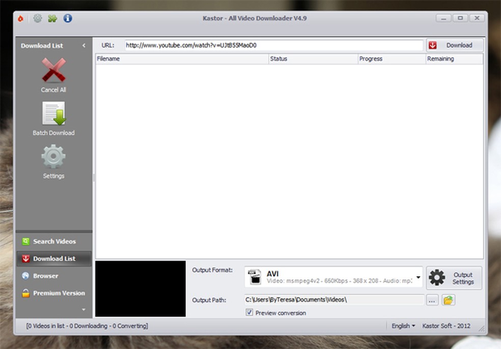The width and height of the screenshot is (501, 349).
Task: Open Output Settings gear icon
Action: pyautogui.click(x=436, y=277)
